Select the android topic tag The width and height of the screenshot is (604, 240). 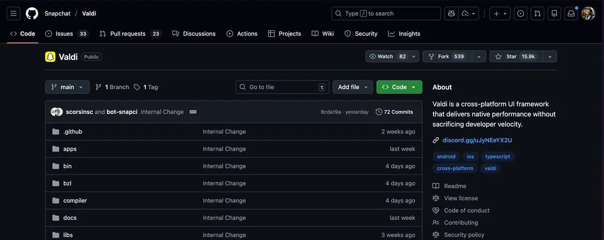point(446,156)
